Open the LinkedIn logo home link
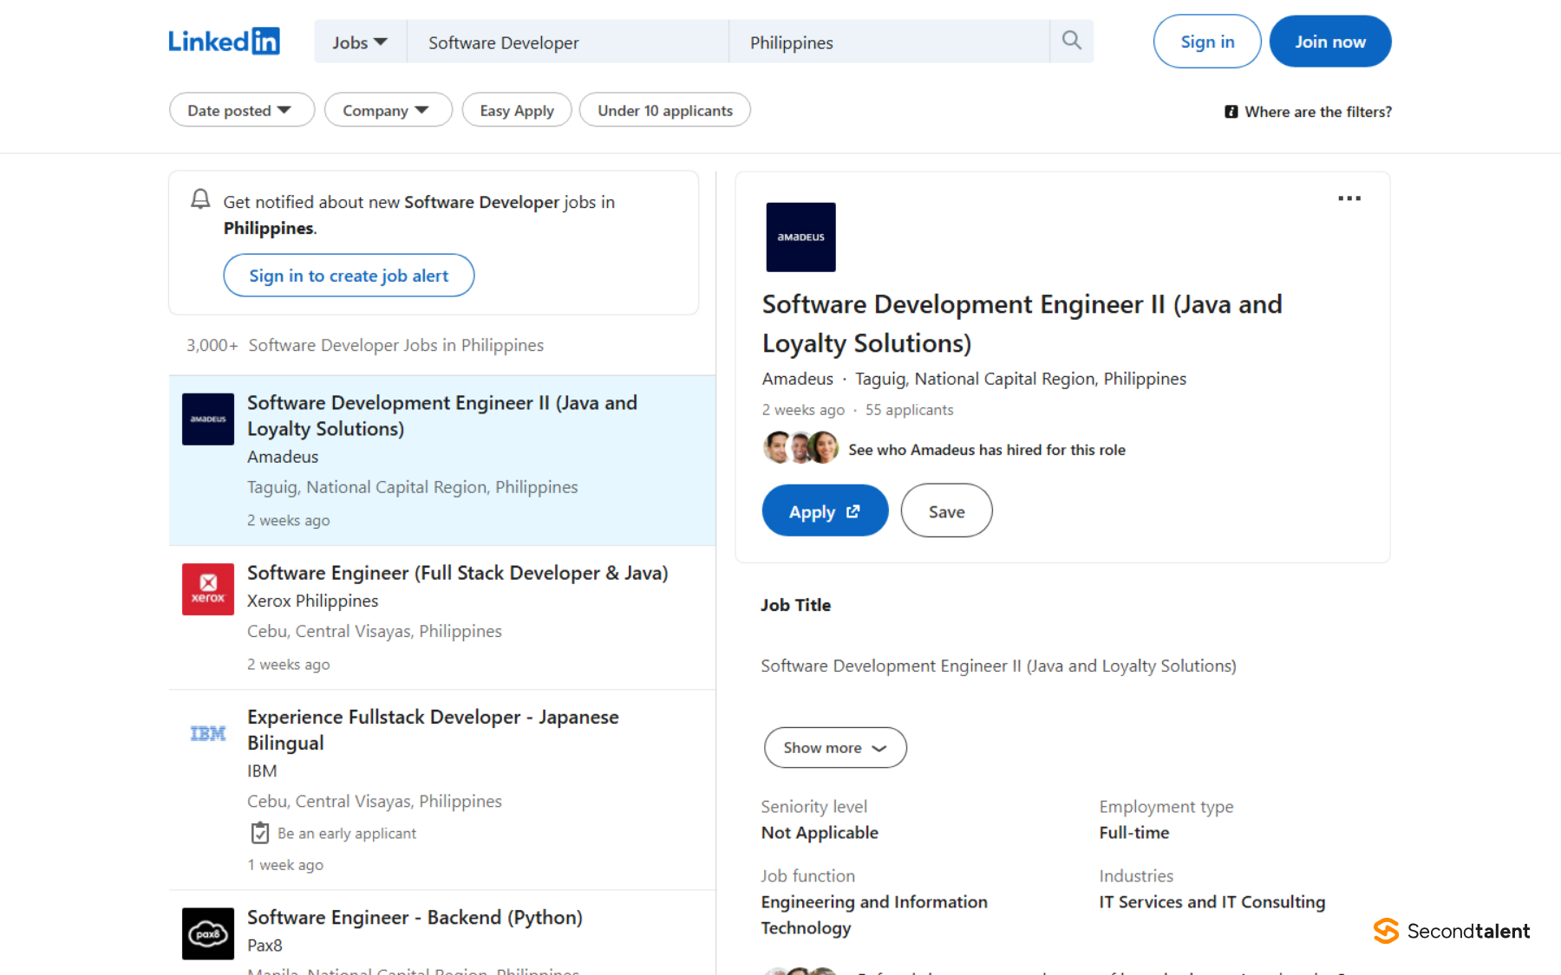This screenshot has width=1561, height=975. pyautogui.click(x=224, y=41)
